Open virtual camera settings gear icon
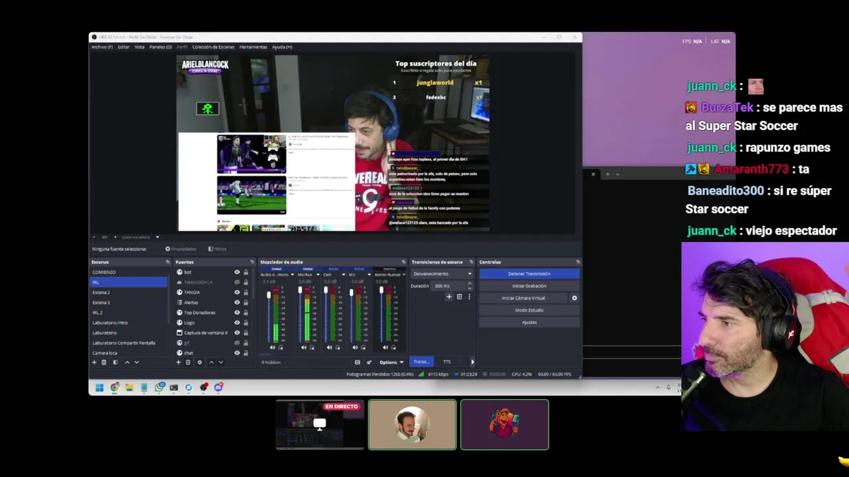Screen dimensions: 849x477 (x=574, y=298)
